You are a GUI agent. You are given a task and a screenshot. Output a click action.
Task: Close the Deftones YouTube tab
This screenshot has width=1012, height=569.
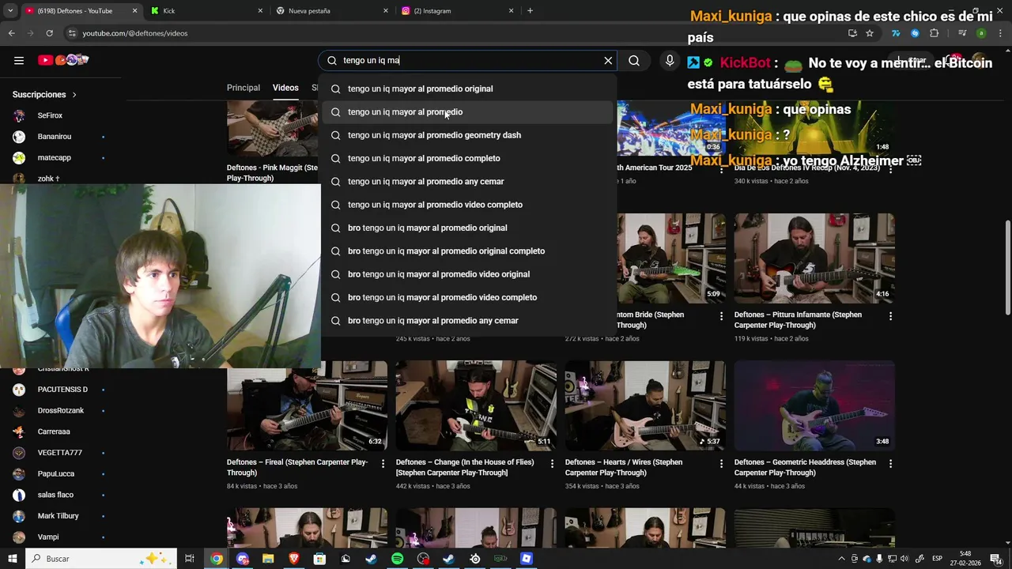[x=134, y=11]
